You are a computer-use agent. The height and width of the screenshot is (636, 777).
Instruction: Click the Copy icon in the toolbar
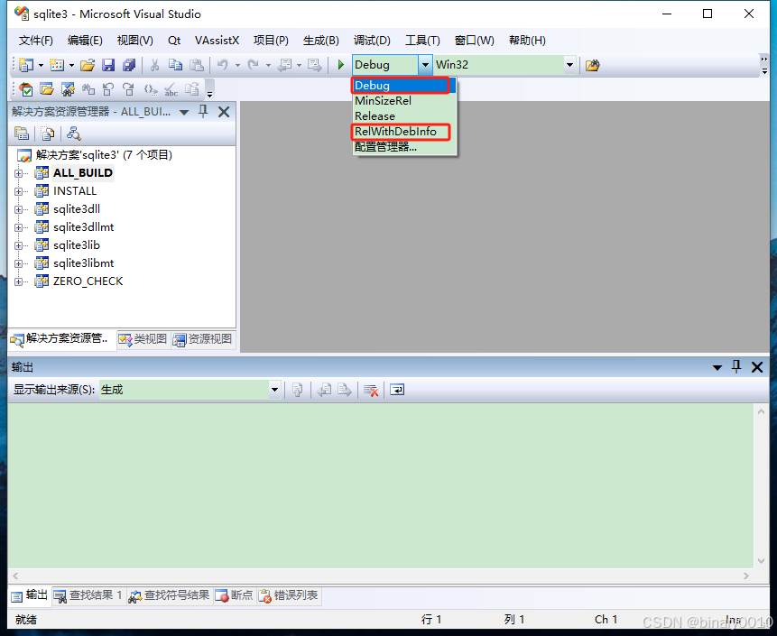click(x=175, y=65)
